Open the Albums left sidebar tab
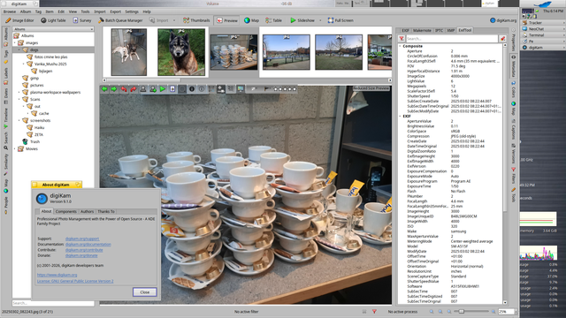566x318 pixels. (5, 37)
